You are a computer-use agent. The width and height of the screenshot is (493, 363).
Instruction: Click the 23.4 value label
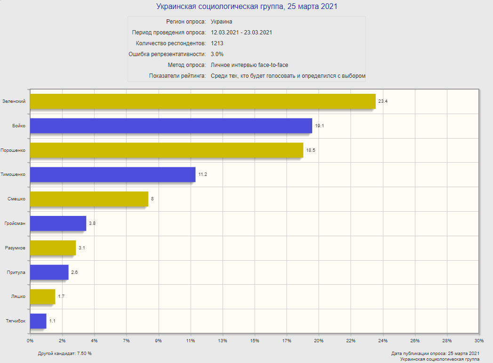(x=382, y=101)
